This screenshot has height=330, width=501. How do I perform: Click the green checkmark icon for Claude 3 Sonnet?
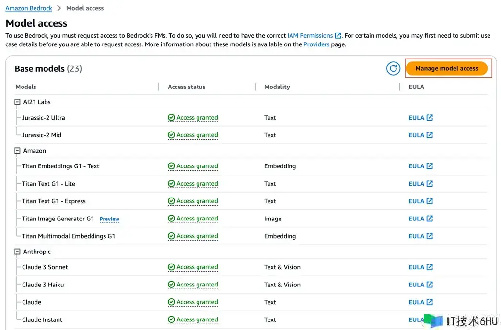(171, 267)
